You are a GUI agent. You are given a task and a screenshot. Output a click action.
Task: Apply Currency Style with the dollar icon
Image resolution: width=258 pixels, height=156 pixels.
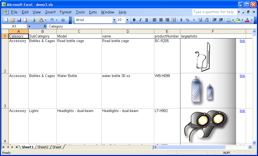click(181, 20)
